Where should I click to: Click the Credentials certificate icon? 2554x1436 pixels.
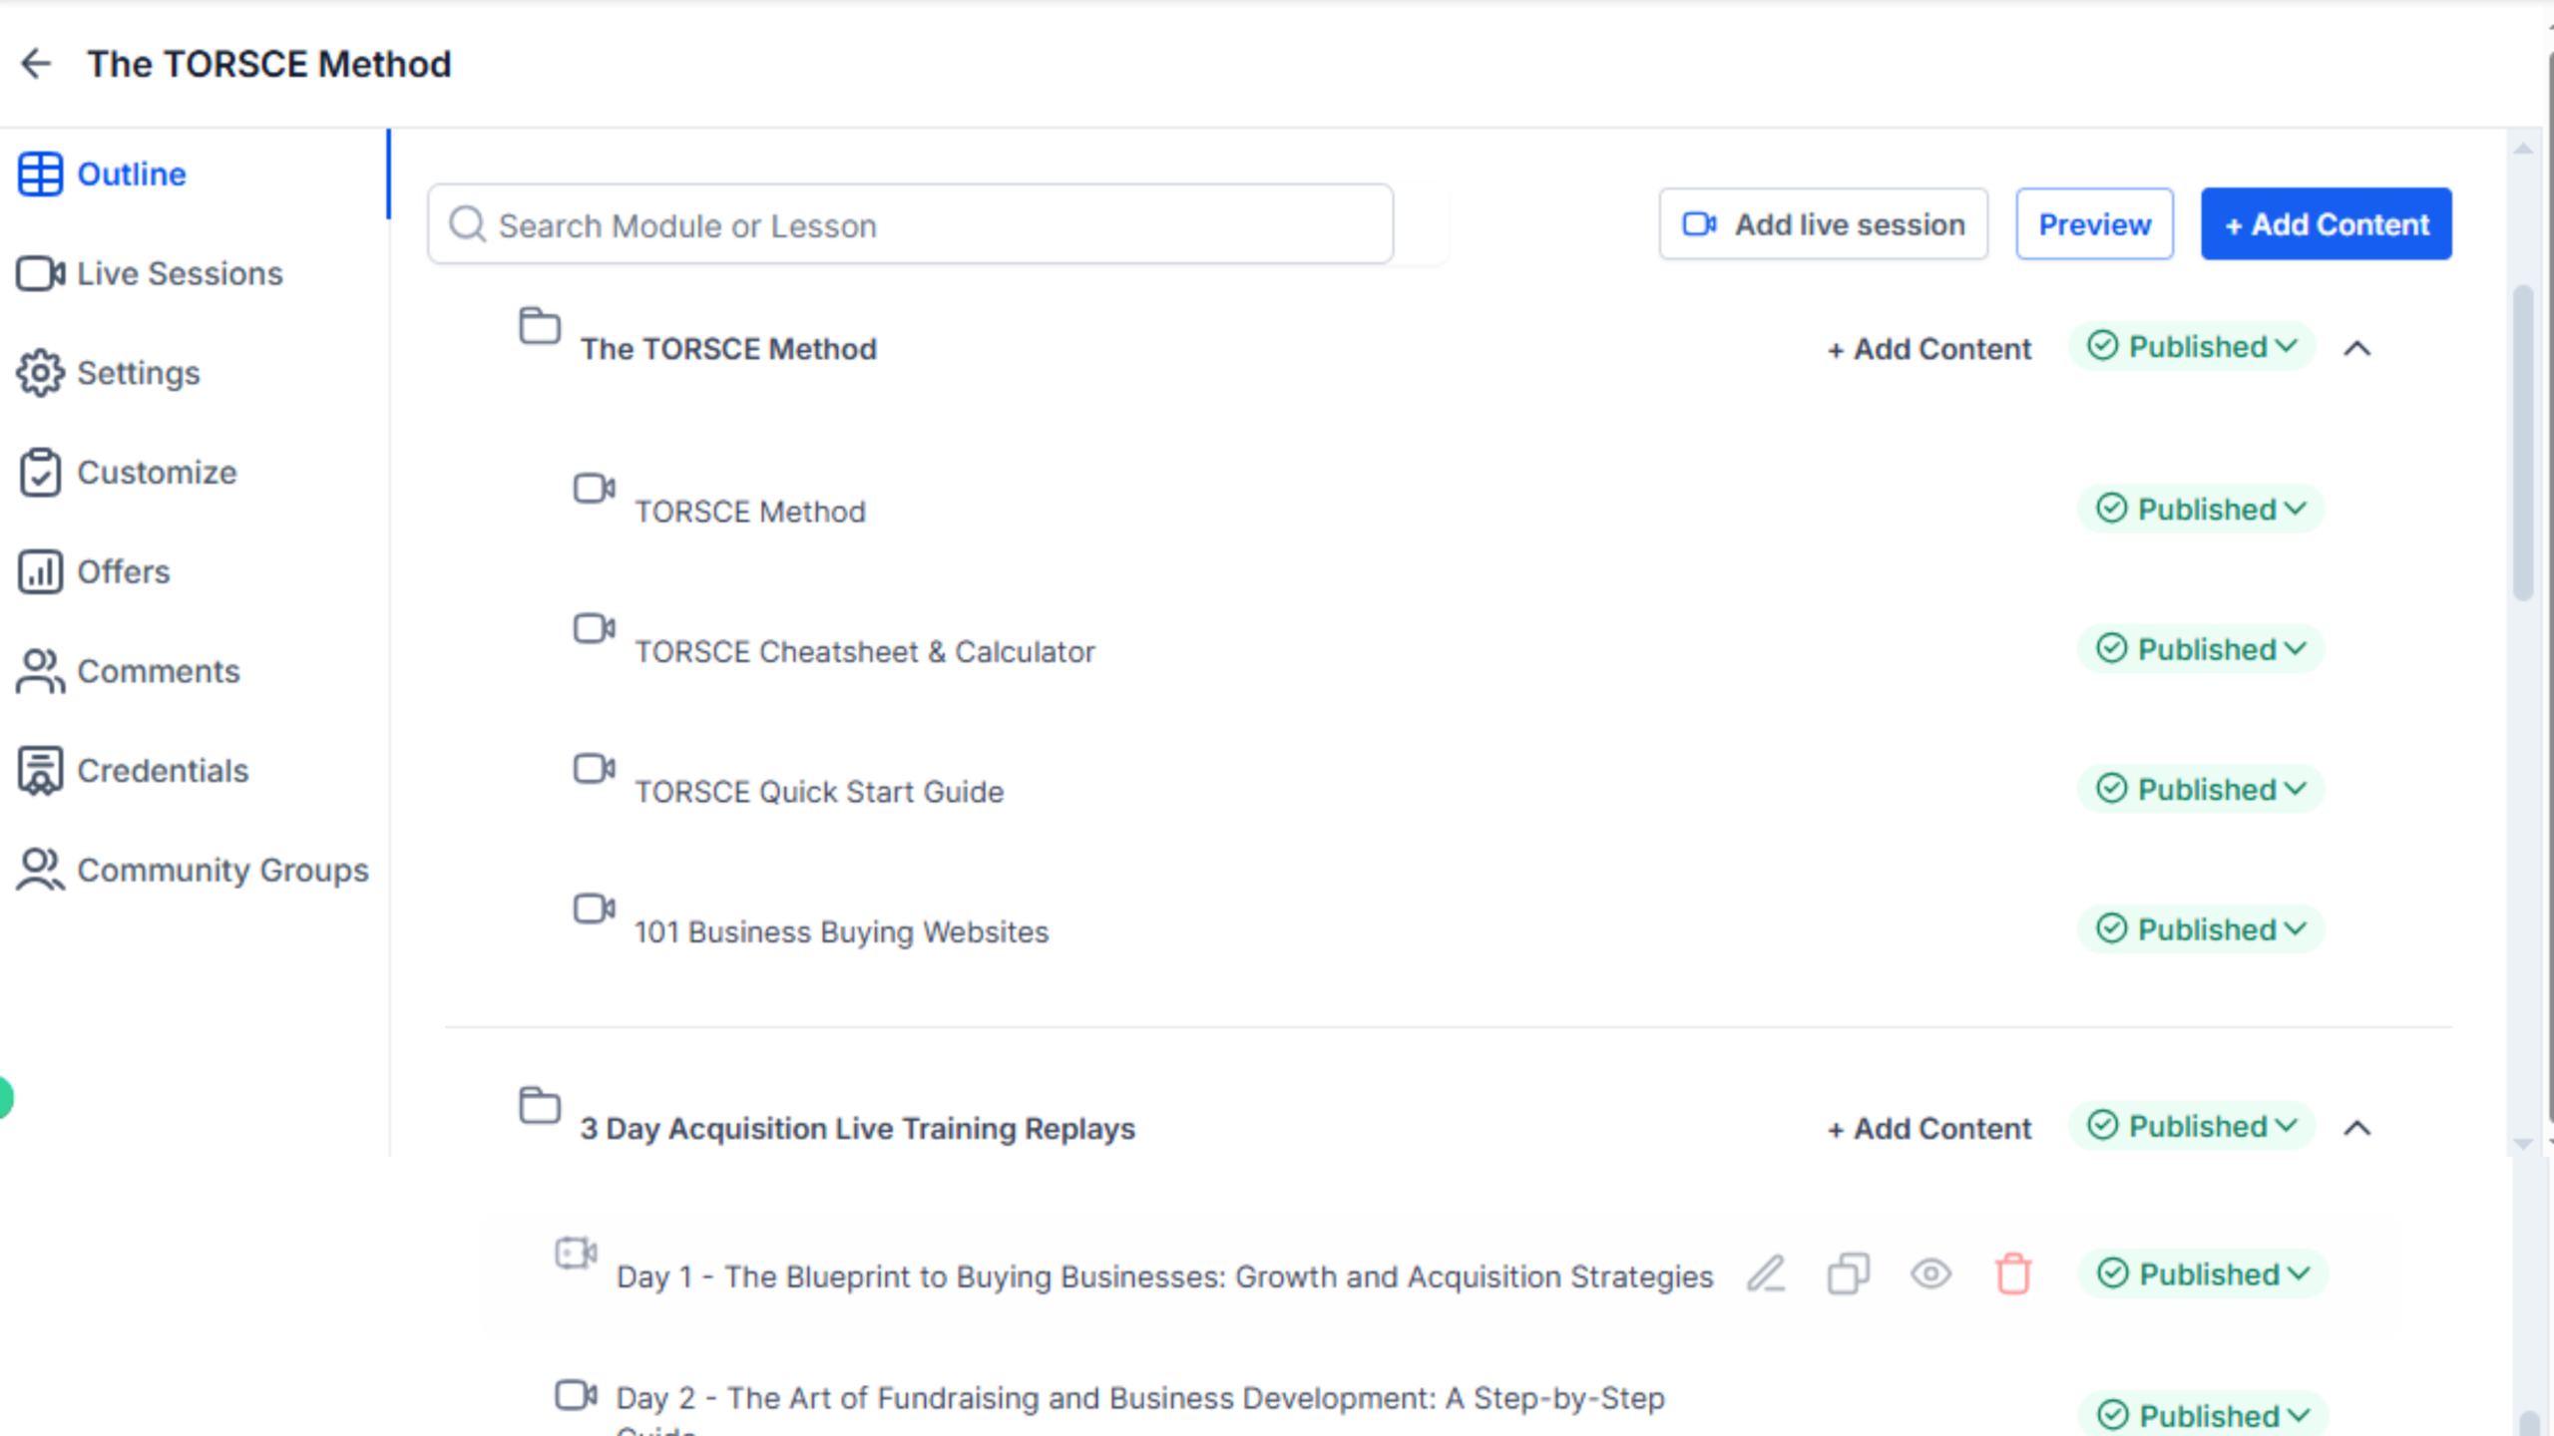pos(40,771)
